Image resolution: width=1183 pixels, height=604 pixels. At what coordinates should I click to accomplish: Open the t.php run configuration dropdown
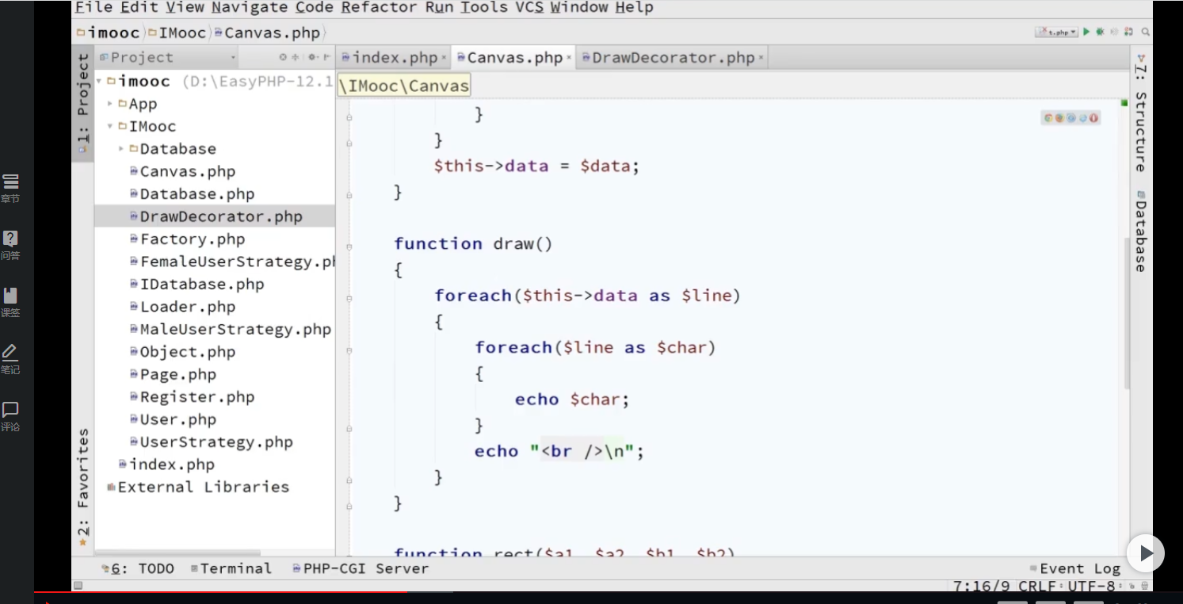pyautogui.click(x=1057, y=32)
